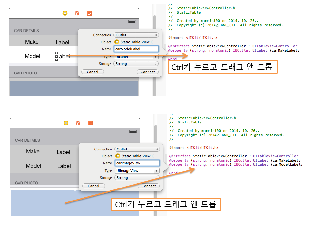Click the battery icon in the carImageView scene status bar
312x234 pixels.
click(x=133, y=132)
